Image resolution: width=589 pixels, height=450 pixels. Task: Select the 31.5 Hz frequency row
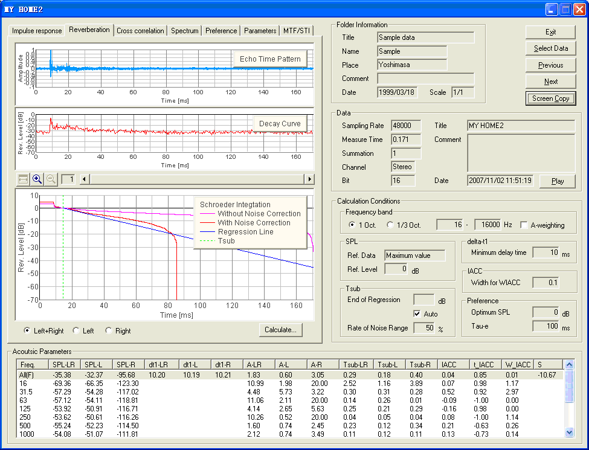tap(291, 392)
